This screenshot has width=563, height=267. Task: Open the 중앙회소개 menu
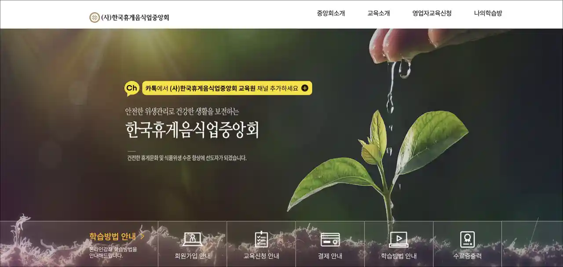[331, 13]
